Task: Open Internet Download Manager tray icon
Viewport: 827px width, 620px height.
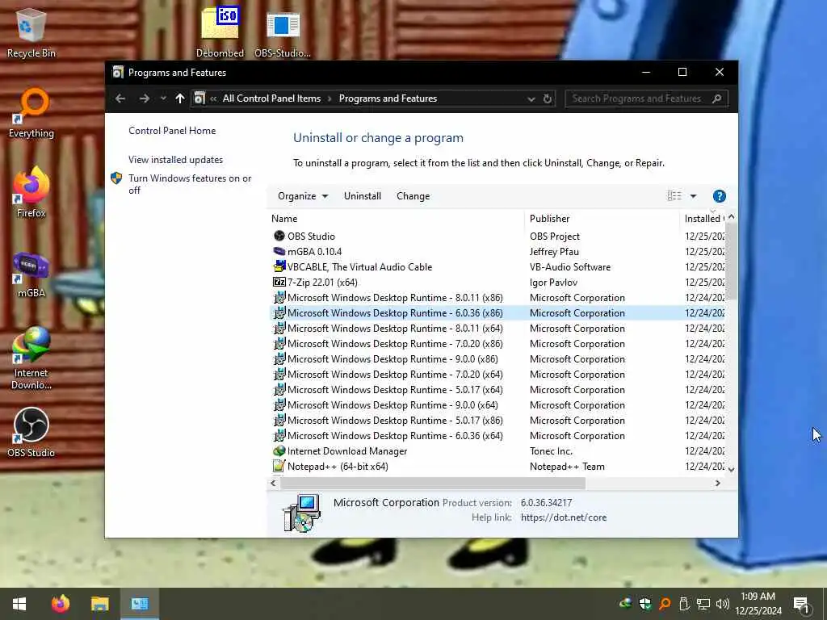Action: coord(626,604)
